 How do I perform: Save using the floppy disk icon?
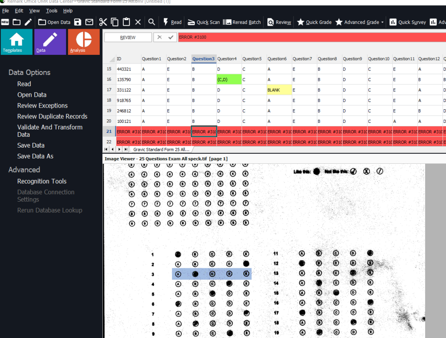point(78,22)
